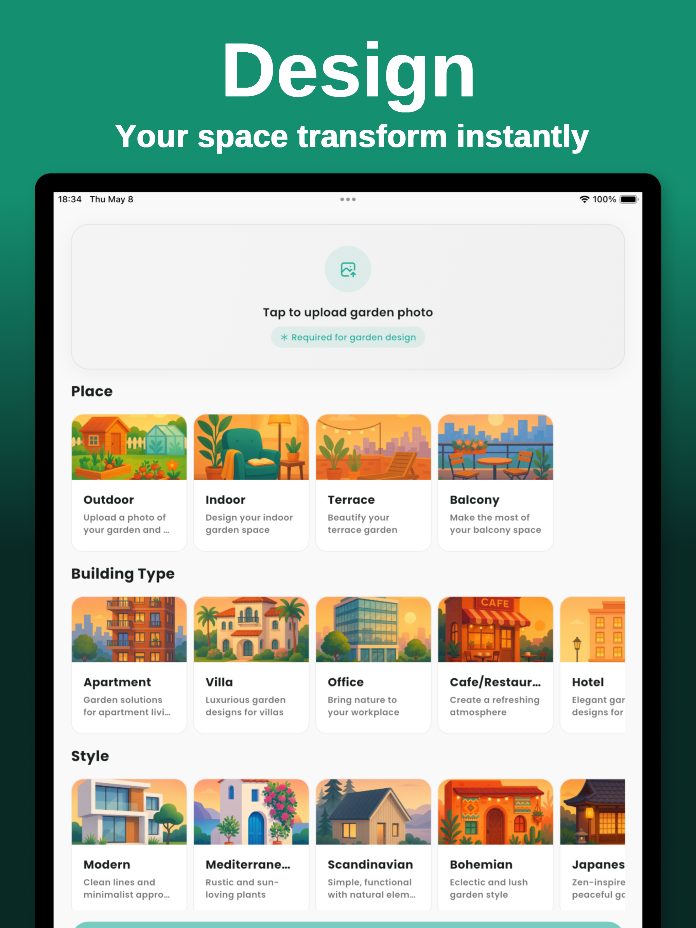The image size is (696, 928).
Task: Tap the battery indicator icon
Action: 628,199
